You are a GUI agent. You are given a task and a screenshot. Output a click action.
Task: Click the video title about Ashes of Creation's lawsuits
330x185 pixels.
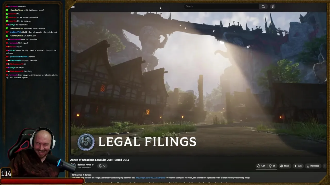[100, 160]
